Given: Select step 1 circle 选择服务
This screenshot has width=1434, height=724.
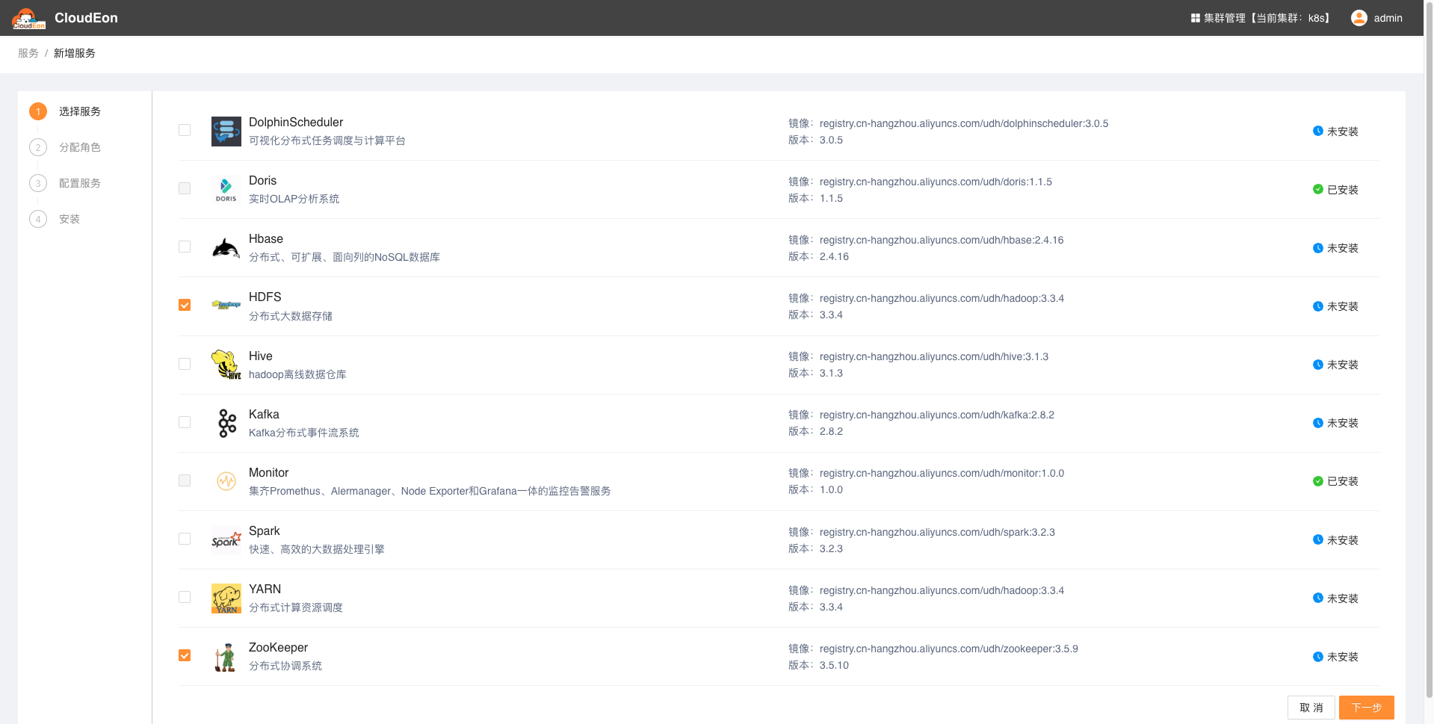Looking at the screenshot, I should [38, 111].
